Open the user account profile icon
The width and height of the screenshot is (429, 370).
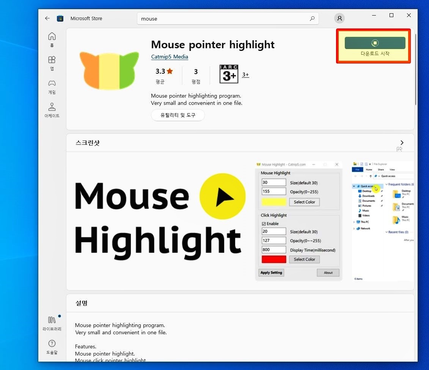click(x=339, y=18)
